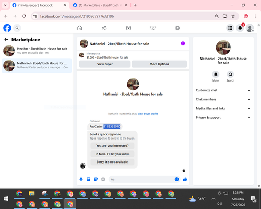Click the View buyer button

[x=105, y=64]
